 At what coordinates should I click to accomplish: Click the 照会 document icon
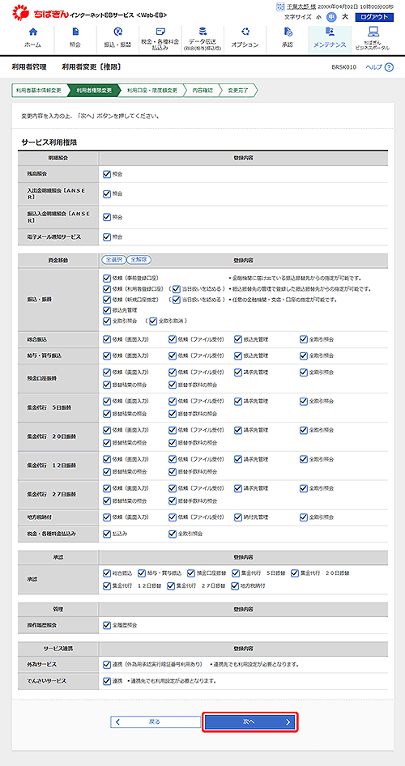tap(75, 32)
